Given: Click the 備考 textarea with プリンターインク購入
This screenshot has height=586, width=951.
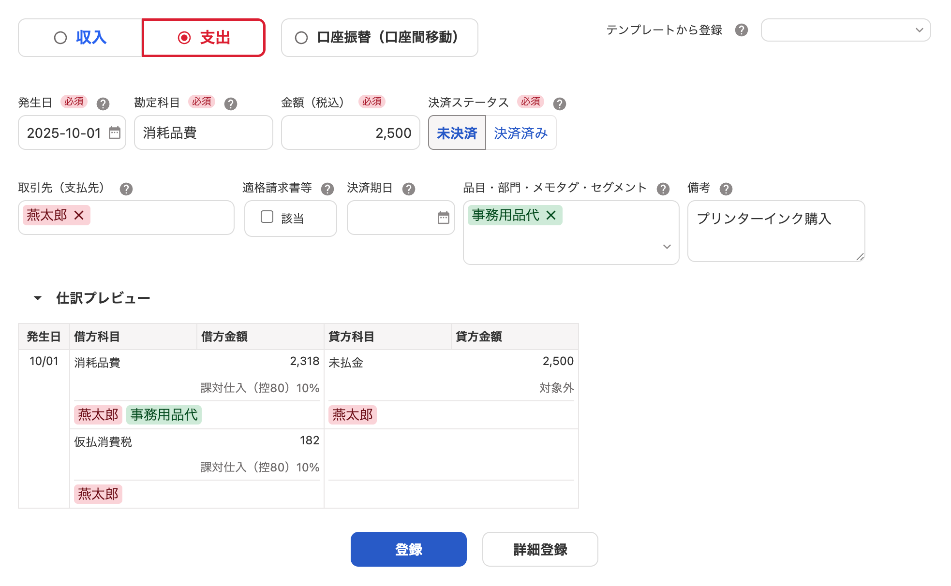Looking at the screenshot, I should [776, 231].
